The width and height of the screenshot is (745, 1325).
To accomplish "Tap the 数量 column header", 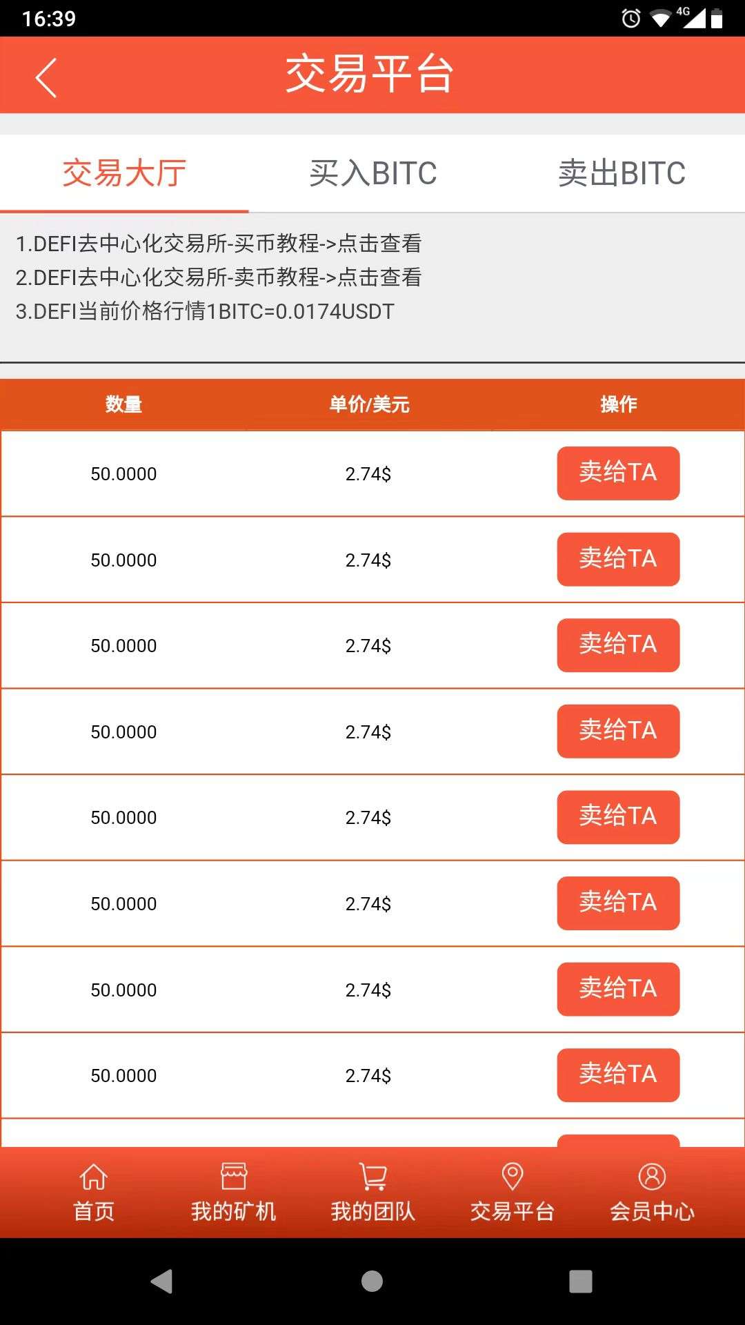I will pos(124,404).
